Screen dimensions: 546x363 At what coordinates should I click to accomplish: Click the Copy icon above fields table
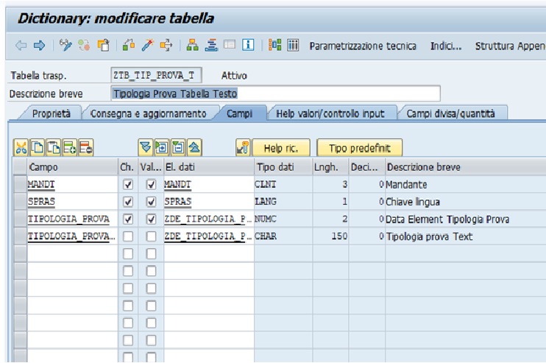tap(38, 148)
